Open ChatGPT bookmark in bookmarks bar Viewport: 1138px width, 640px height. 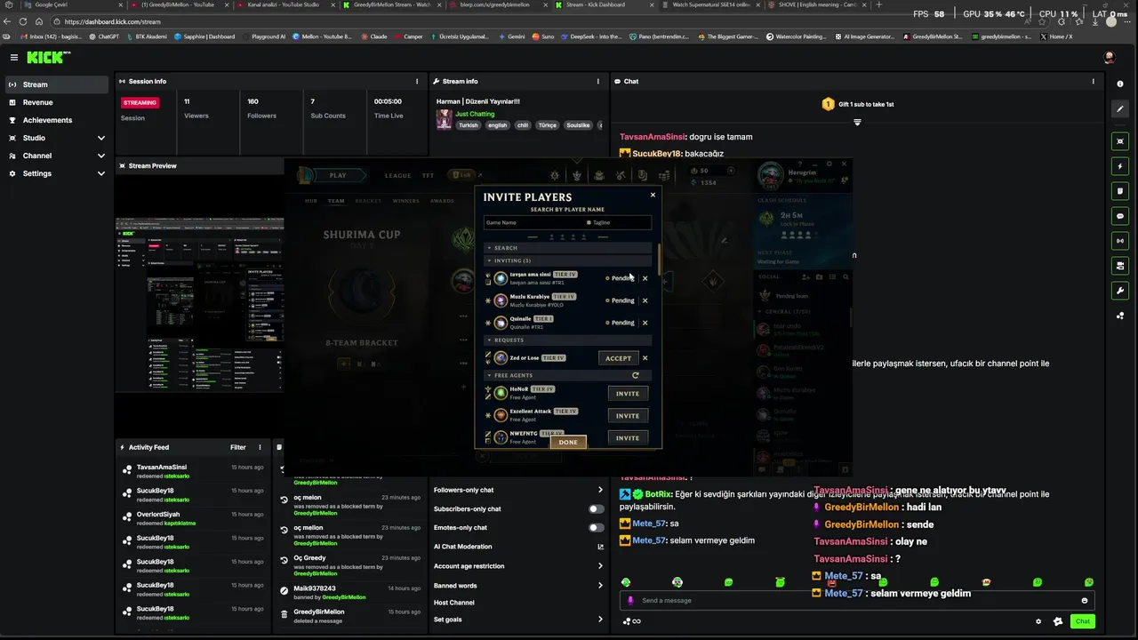click(105, 36)
